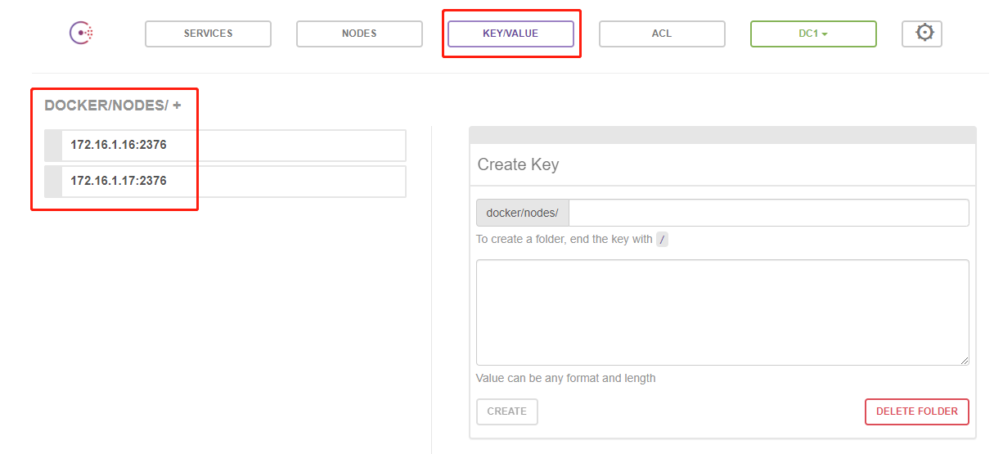Viewport: 1003px width, 454px height.
Task: Click the slash hint under the key field
Action: click(662, 240)
